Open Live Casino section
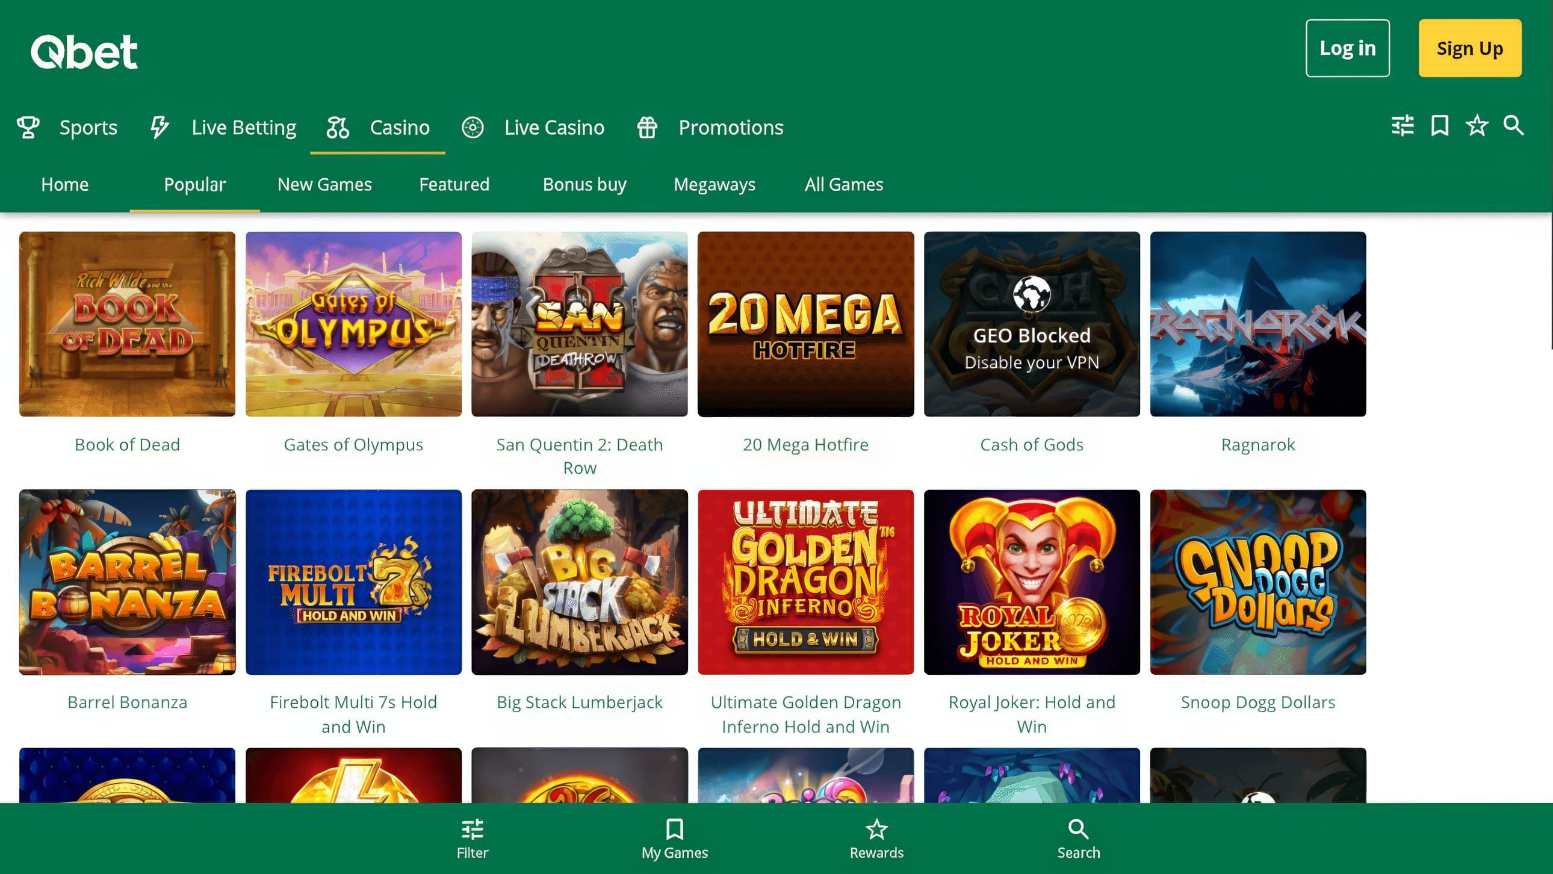This screenshot has height=874, width=1553. pyautogui.click(x=533, y=128)
